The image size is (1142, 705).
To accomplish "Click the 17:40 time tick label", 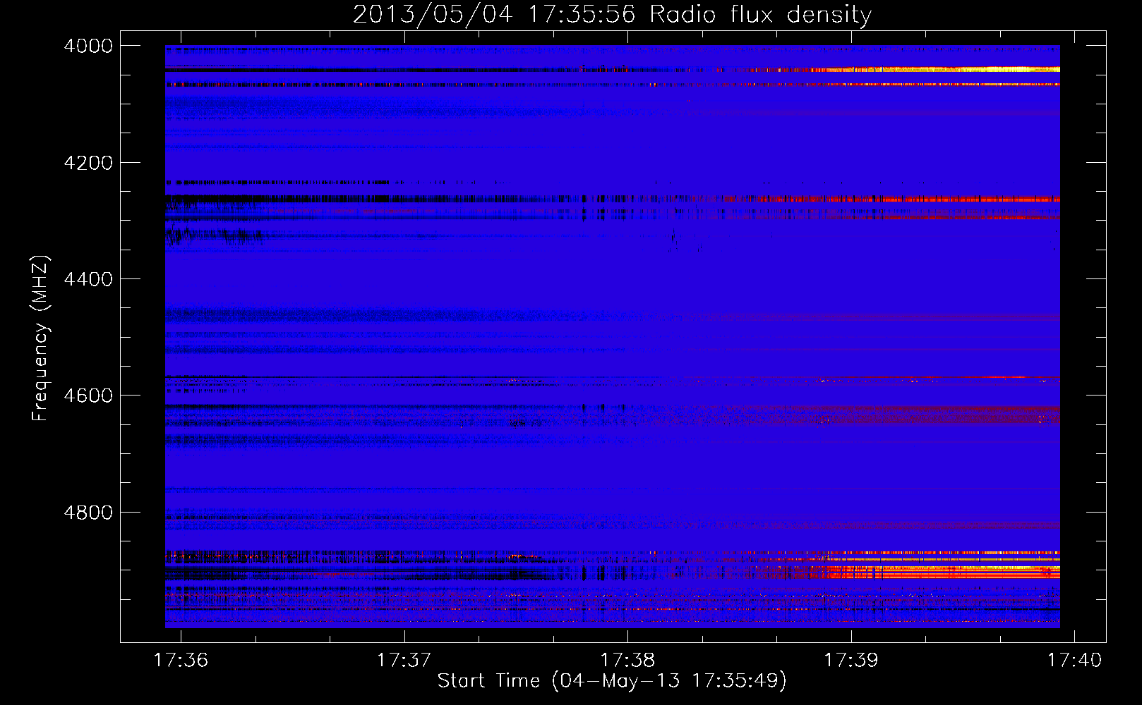I will click(x=1074, y=660).
